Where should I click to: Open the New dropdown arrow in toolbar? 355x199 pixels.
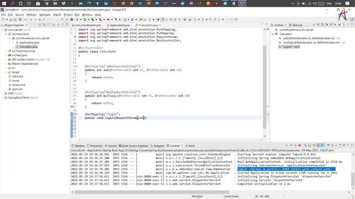[7, 20]
